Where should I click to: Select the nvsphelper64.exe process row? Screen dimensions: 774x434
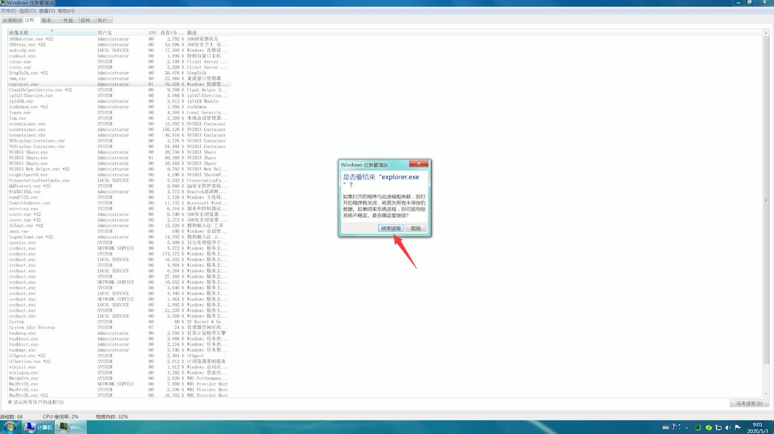(119, 175)
